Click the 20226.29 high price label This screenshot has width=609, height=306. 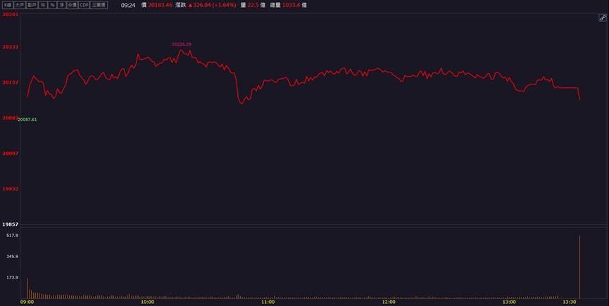182,44
